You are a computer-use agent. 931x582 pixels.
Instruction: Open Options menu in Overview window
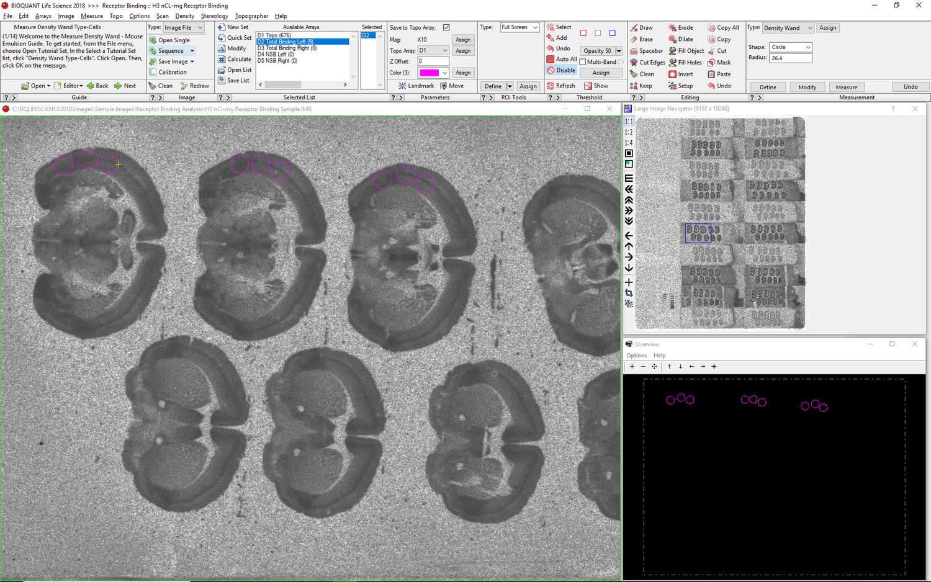tap(636, 356)
